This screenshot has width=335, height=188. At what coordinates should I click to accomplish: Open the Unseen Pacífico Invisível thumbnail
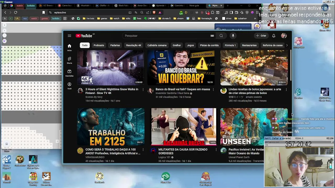(x=254, y=127)
